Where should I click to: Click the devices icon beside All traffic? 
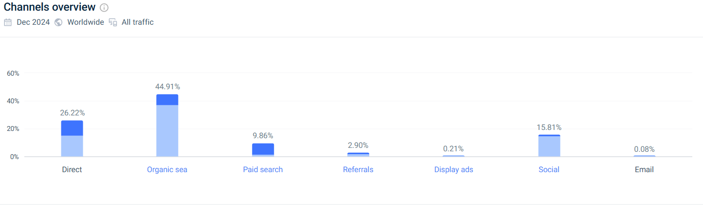click(113, 22)
